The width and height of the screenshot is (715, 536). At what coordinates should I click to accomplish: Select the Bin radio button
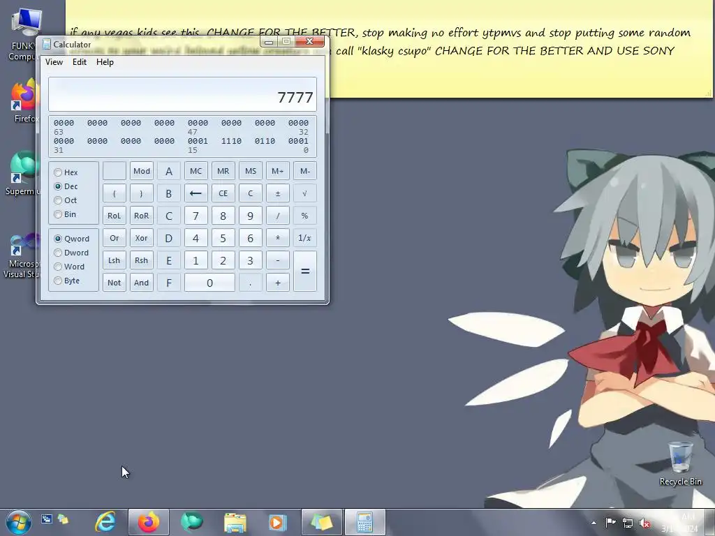[58, 214]
